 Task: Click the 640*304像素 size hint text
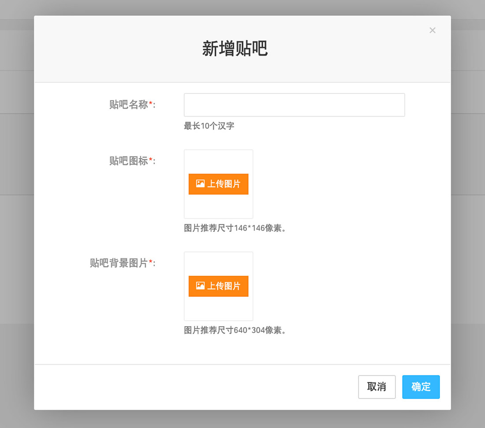pyautogui.click(x=235, y=331)
